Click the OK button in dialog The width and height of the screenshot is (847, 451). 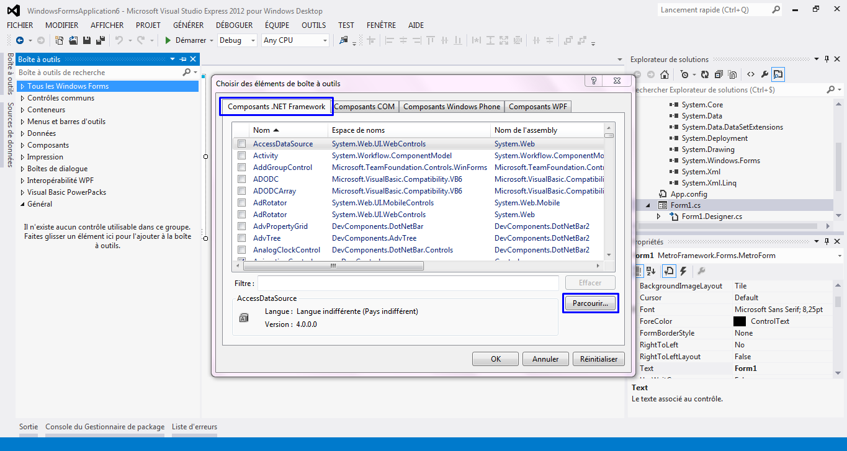point(496,359)
